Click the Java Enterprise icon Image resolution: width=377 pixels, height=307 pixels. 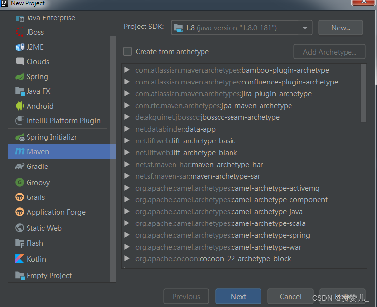20,18
